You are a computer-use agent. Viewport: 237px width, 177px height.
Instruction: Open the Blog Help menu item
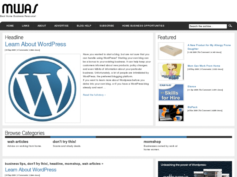tap(84, 26)
